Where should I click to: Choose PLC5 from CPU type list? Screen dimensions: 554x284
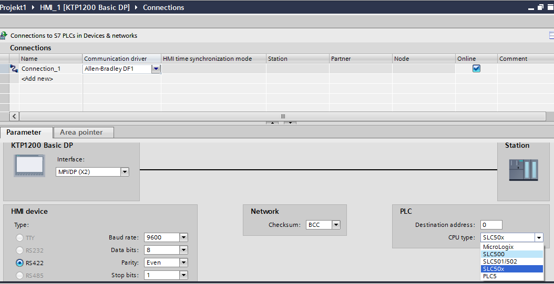click(511, 276)
